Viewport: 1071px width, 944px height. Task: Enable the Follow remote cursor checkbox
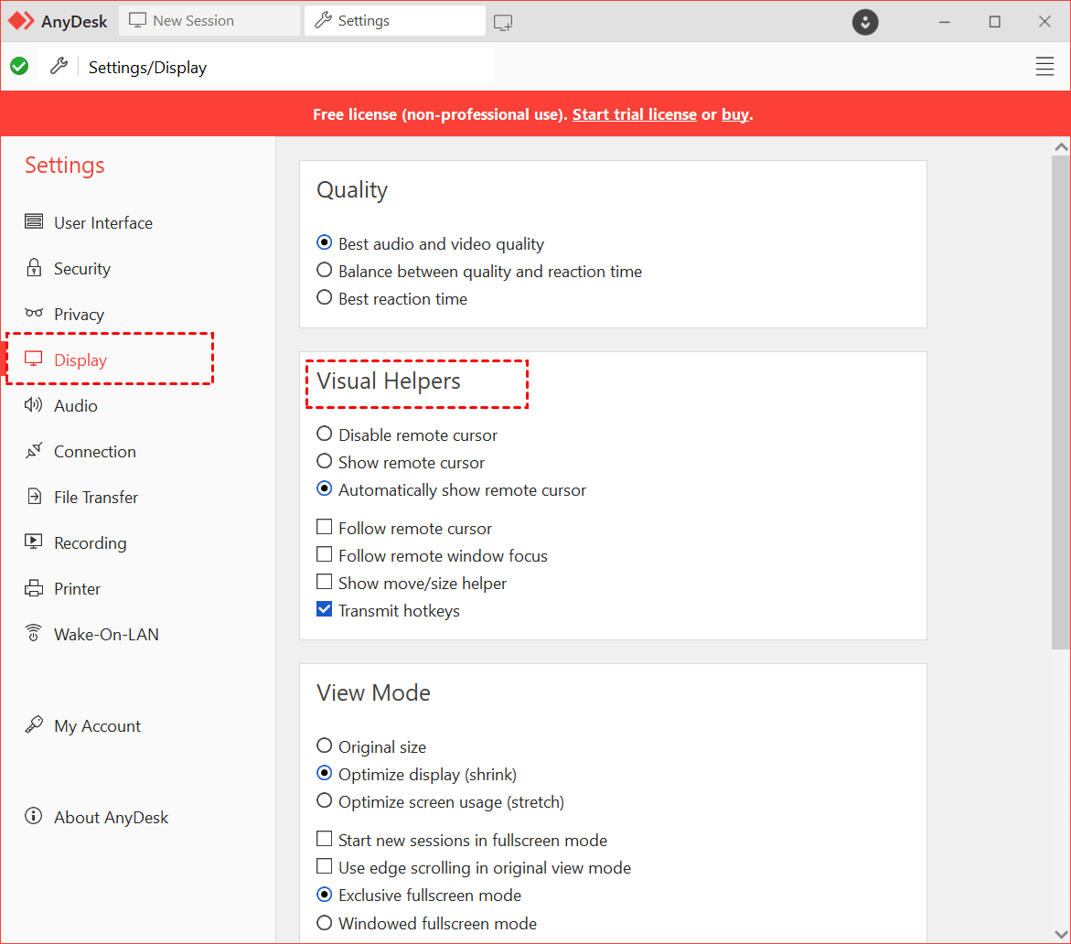coord(325,527)
